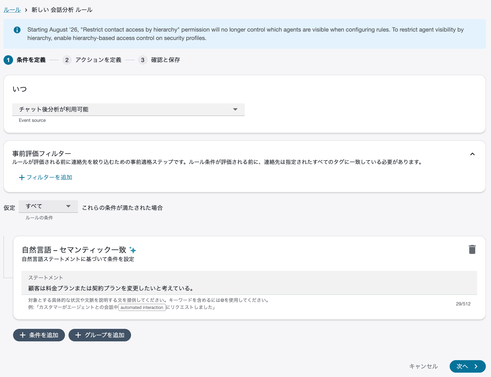Viewport: 491px width, 377px height.
Task: Delete the semantic match condition with trash icon
Action: (x=472, y=249)
